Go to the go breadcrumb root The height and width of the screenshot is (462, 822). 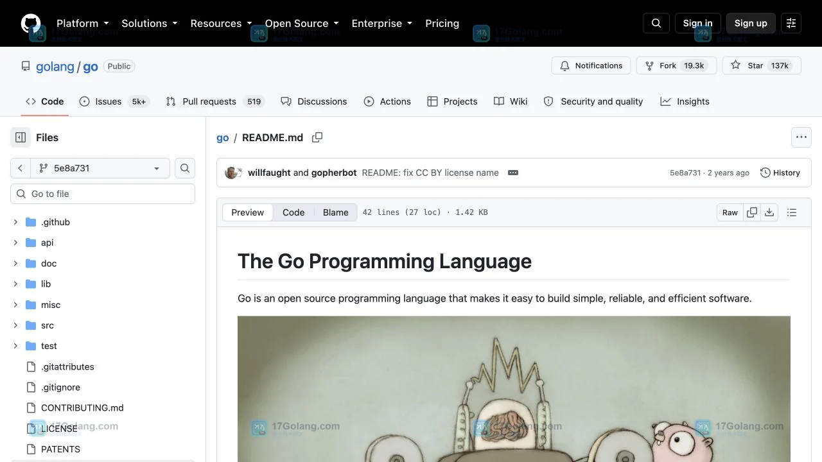pyautogui.click(x=223, y=137)
